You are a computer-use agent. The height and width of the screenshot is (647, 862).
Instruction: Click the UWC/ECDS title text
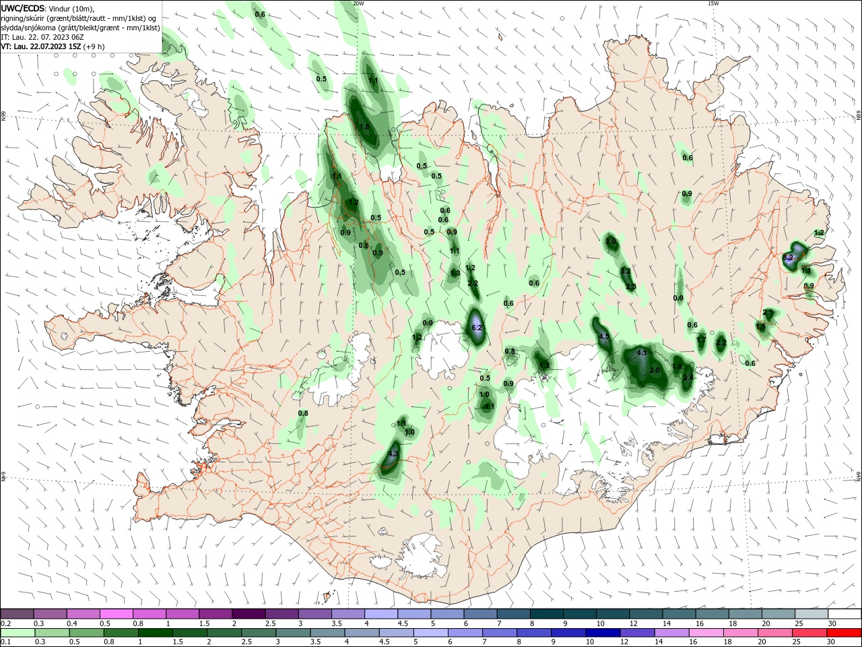tap(23, 8)
